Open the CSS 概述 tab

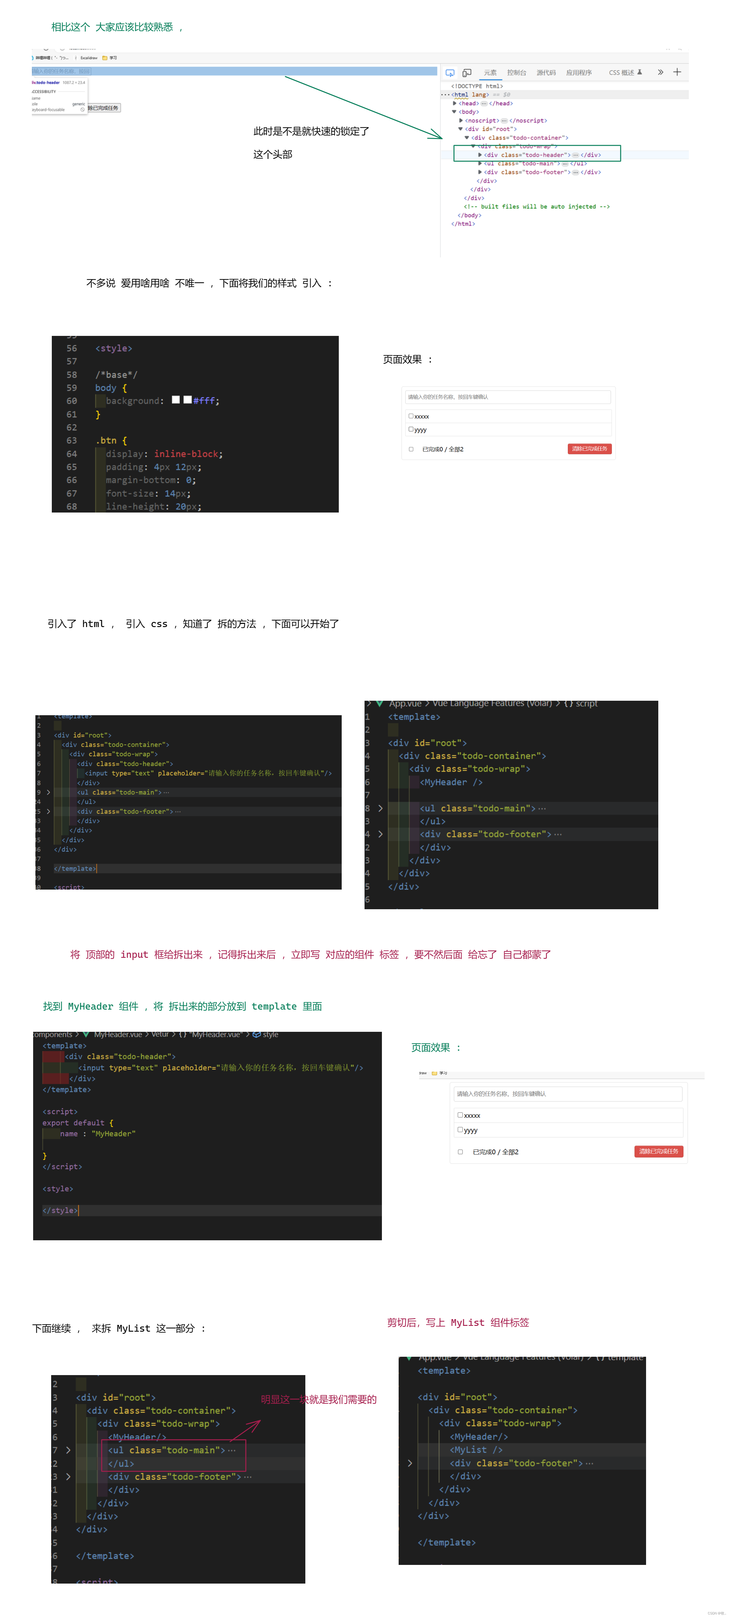625,73
